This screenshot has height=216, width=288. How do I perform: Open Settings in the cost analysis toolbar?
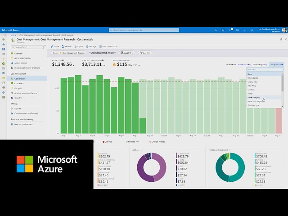(91, 46)
